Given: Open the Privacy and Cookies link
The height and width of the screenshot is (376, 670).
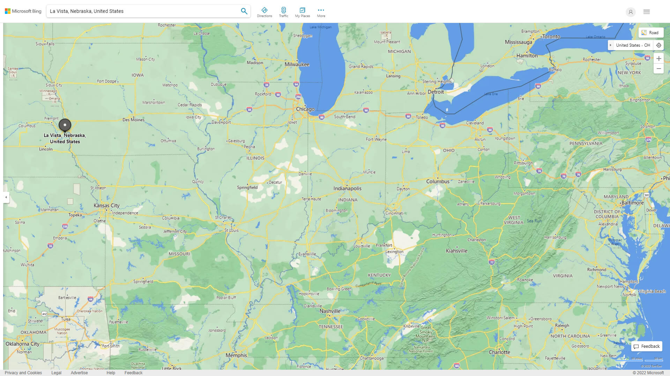Looking at the screenshot, I should 23,373.
